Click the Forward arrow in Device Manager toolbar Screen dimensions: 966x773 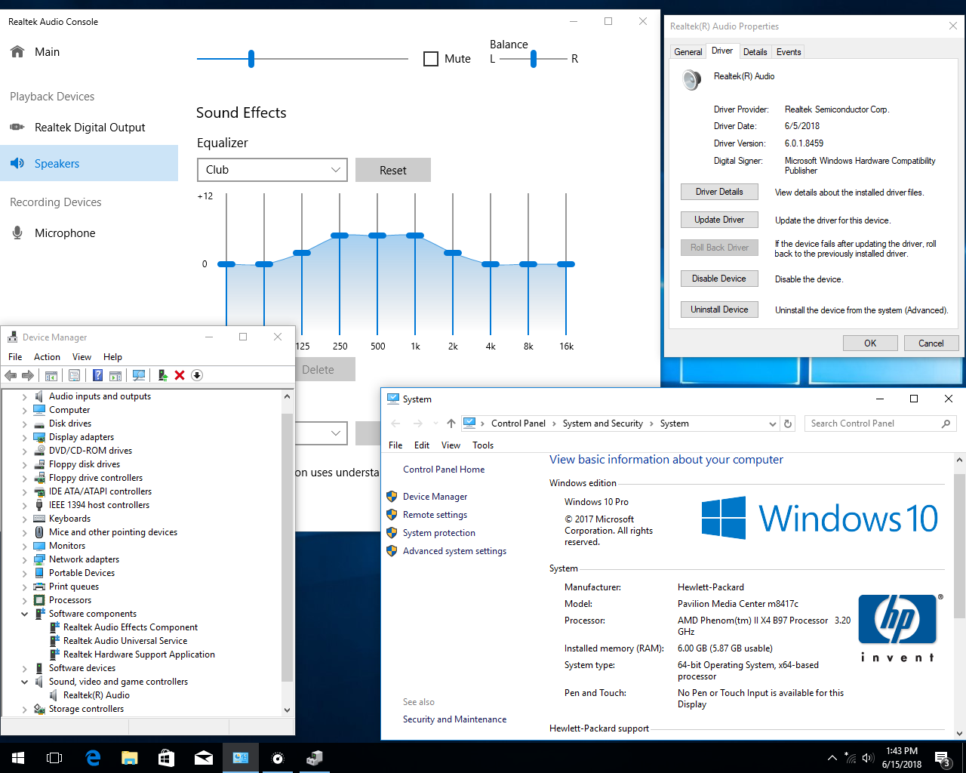(28, 375)
